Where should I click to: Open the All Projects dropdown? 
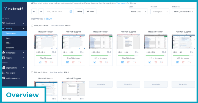(160, 11)
